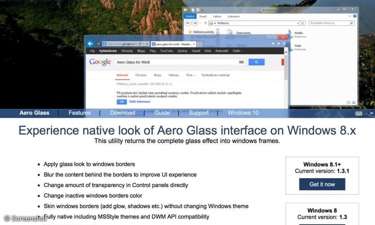The height and width of the screenshot is (225, 375).
Task: Select the 'Internet' results tab on Google
Action: 122,75
